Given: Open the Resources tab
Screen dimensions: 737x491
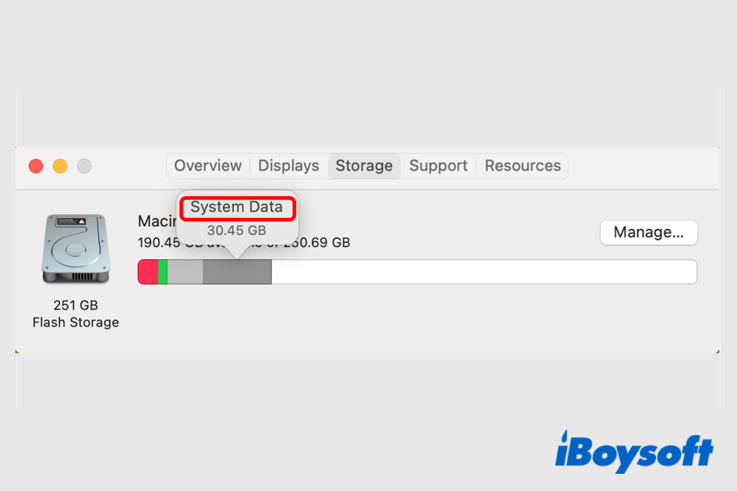Looking at the screenshot, I should click(523, 166).
